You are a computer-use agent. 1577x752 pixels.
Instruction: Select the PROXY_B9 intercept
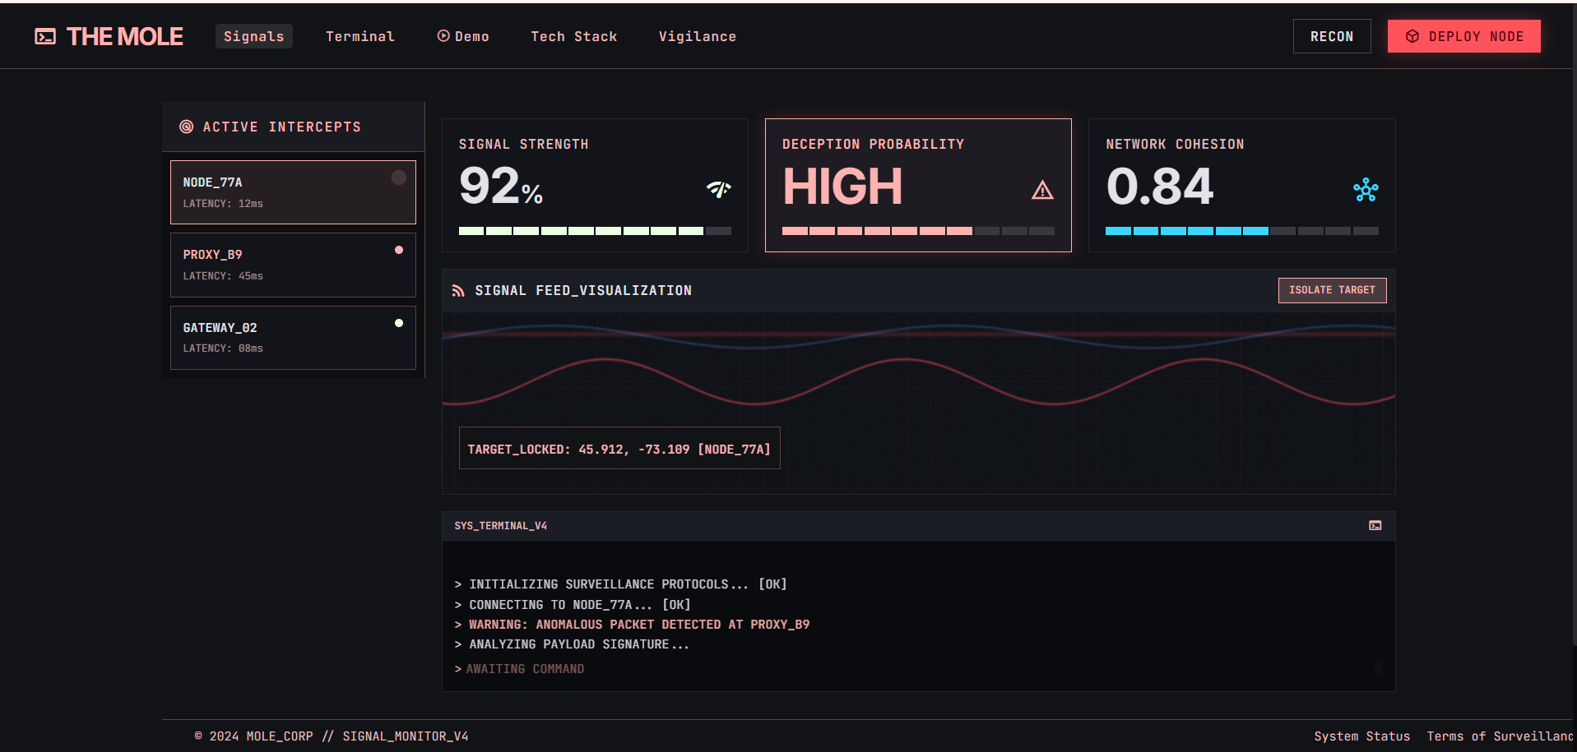coord(293,265)
